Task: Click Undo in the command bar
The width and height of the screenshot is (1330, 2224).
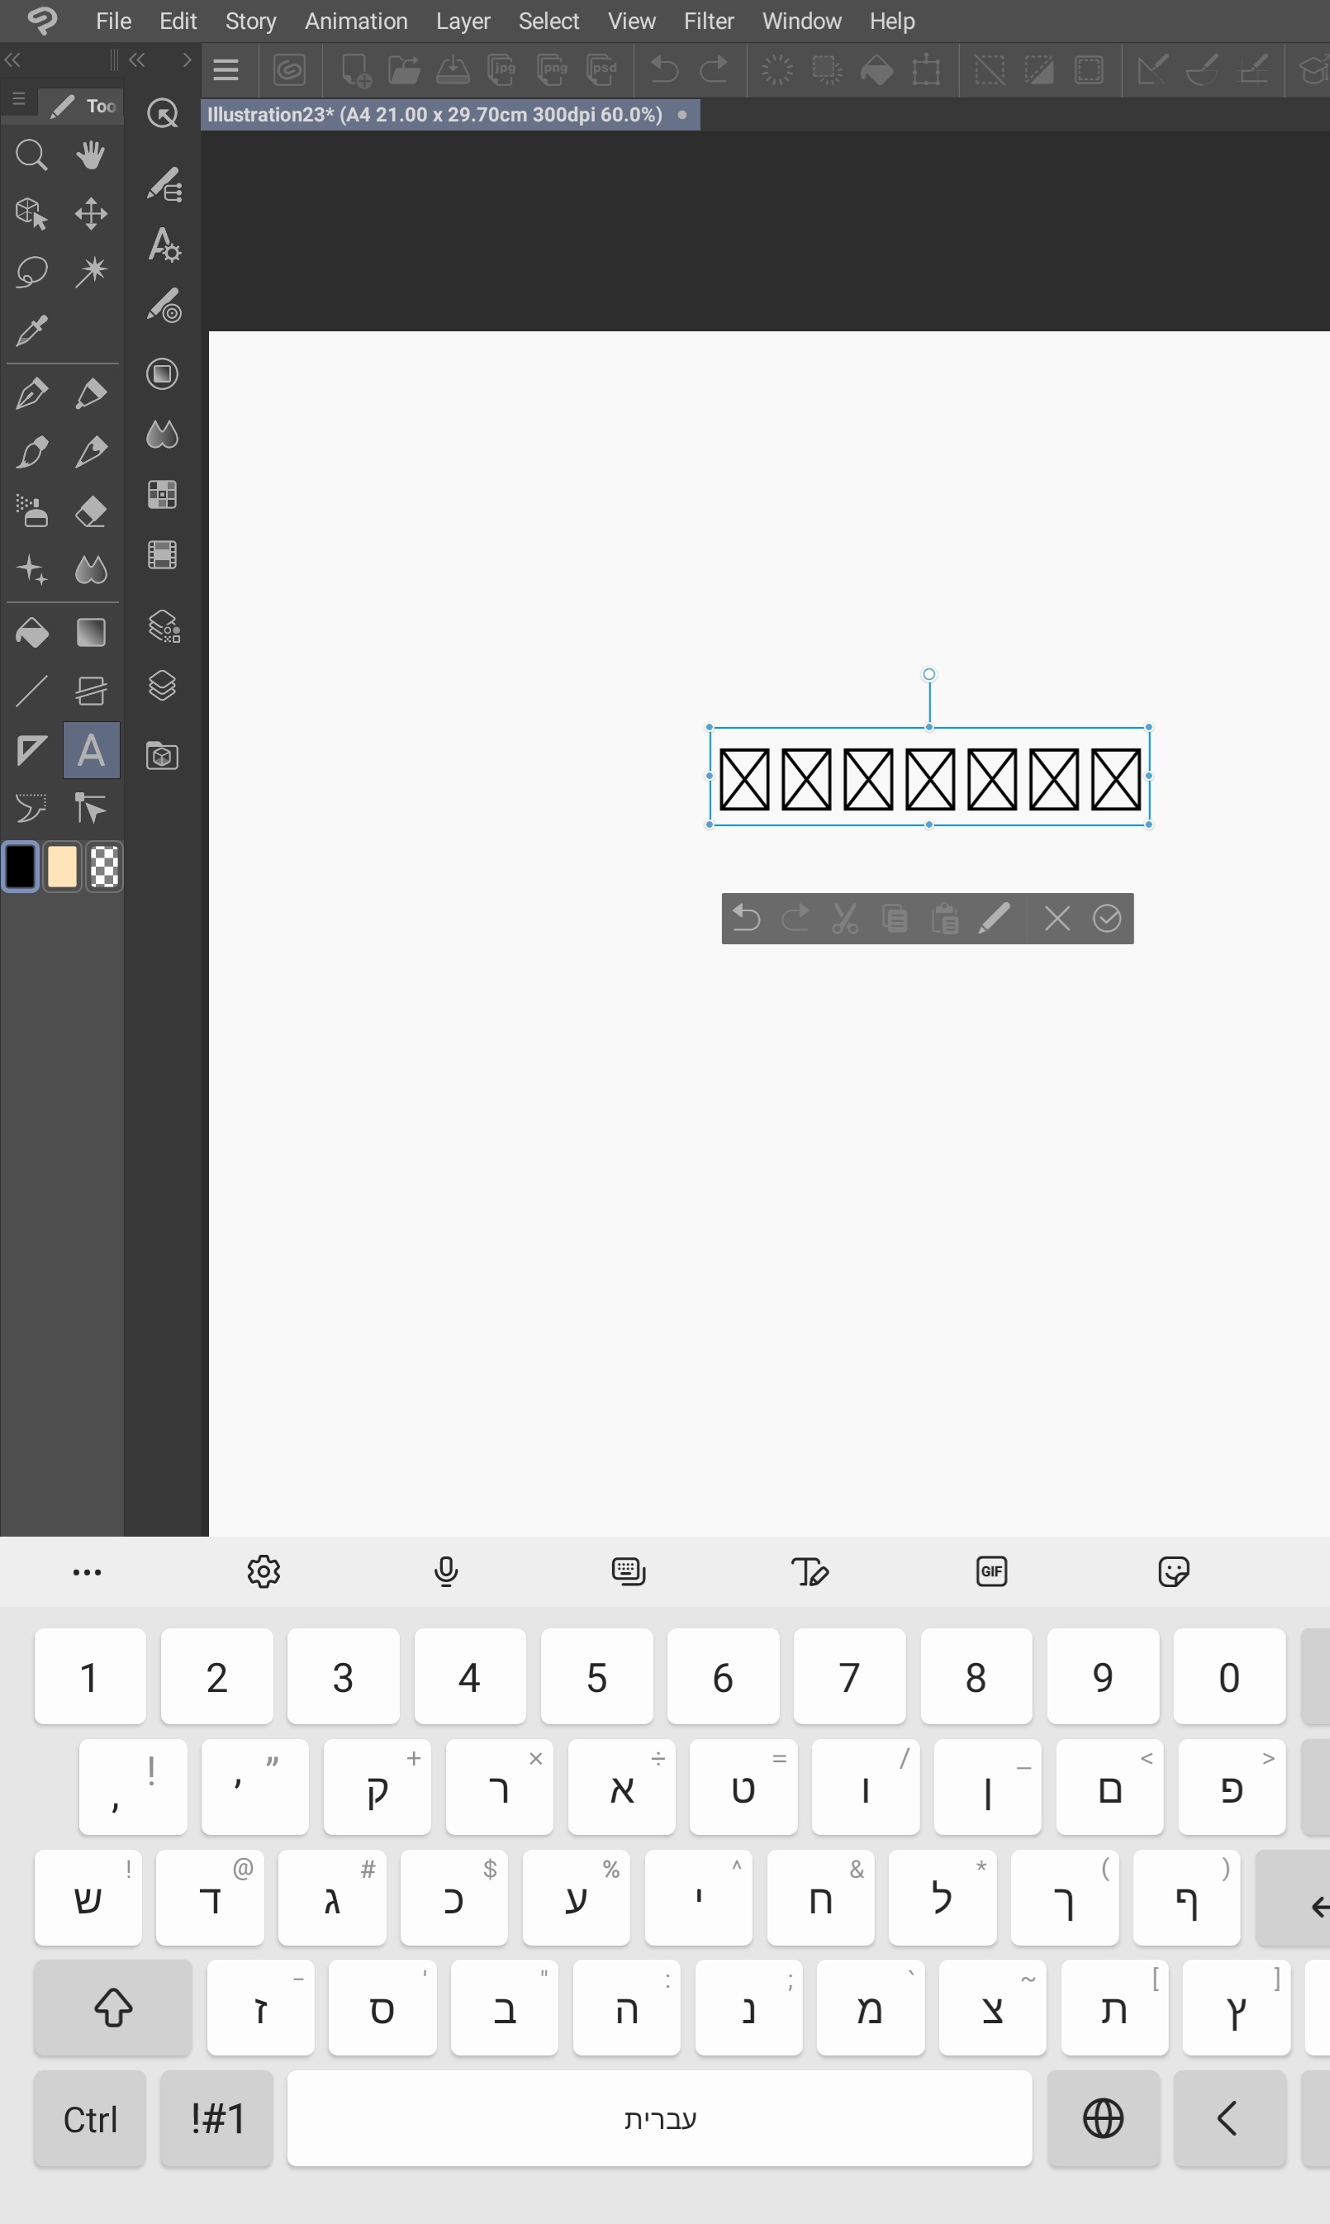Action: point(664,70)
